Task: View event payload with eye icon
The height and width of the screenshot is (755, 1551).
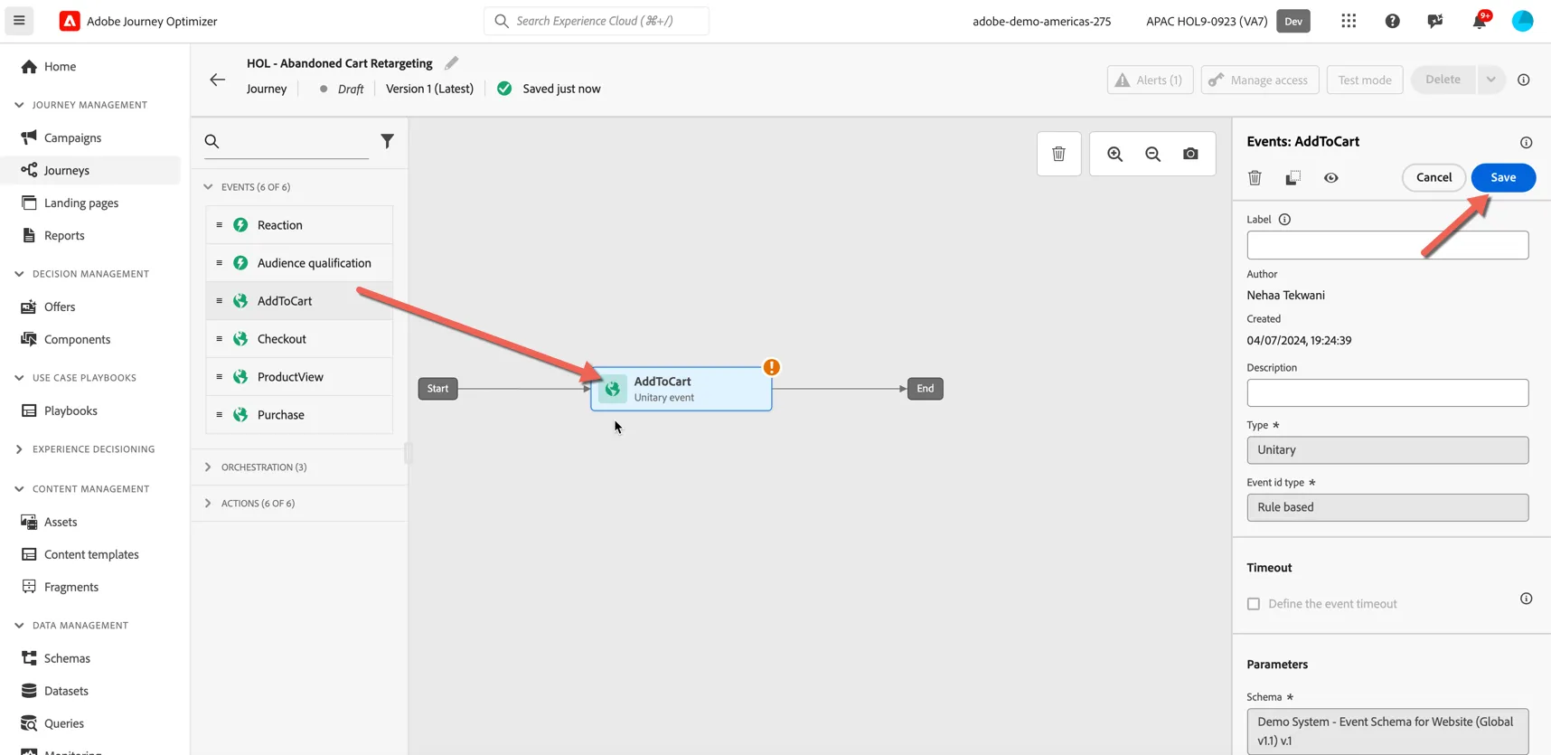Action: pos(1331,178)
